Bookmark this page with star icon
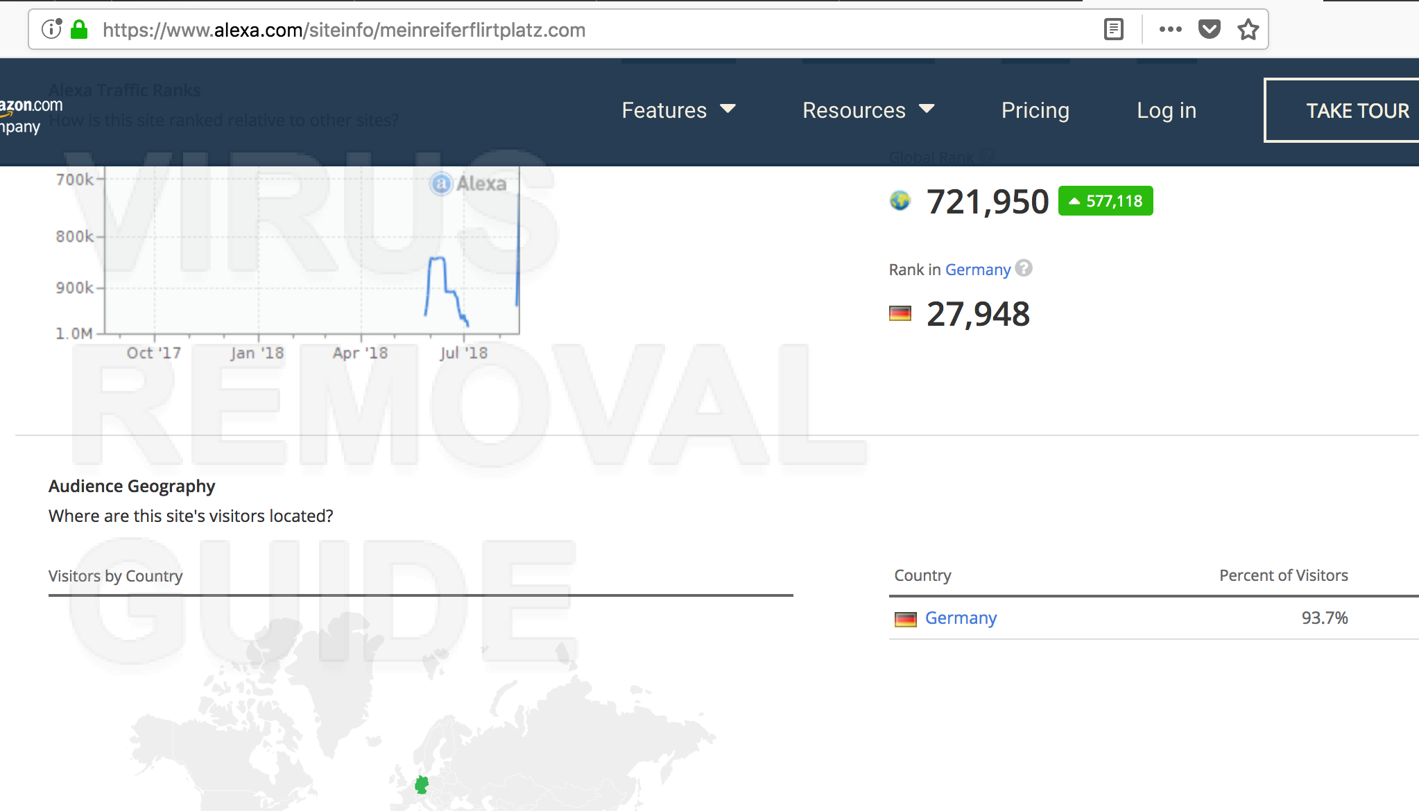 point(1248,29)
